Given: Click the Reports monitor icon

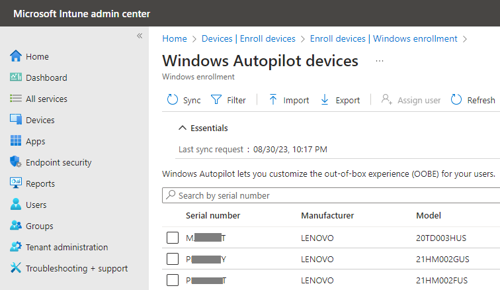Looking at the screenshot, I should point(16,183).
